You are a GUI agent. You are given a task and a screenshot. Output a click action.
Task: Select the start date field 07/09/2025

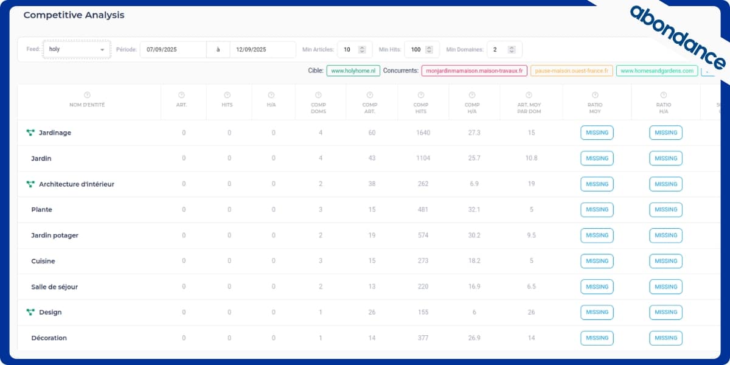[173, 49]
